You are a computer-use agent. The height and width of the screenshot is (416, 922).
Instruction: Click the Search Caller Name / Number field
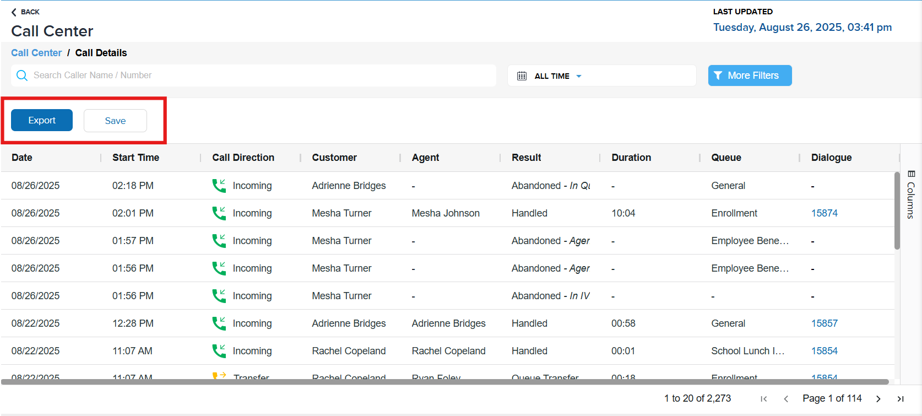pos(259,75)
